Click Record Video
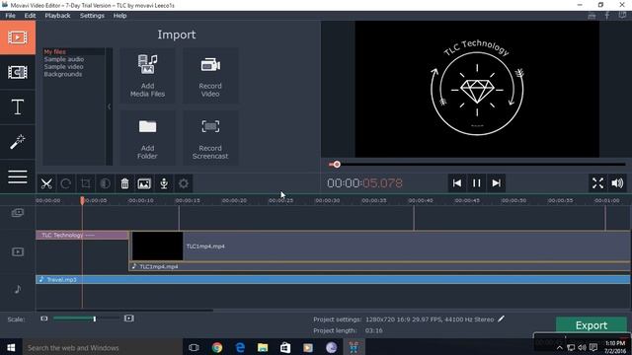Image resolution: width=632 pixels, height=355 pixels. tap(210, 76)
